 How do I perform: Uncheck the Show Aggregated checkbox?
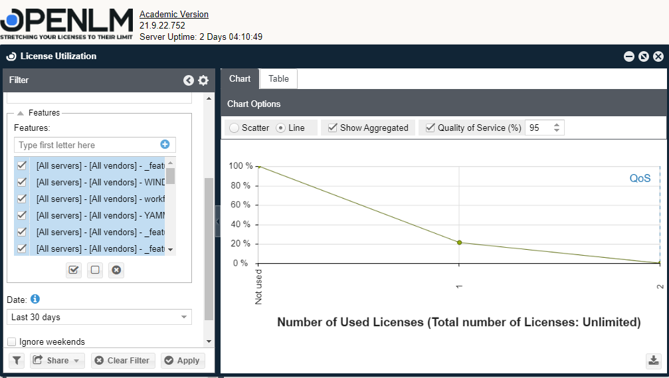tap(333, 128)
